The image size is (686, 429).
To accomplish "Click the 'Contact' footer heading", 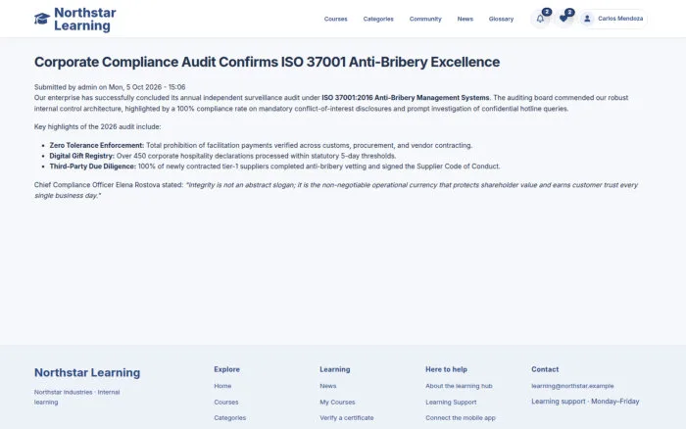I will tap(545, 369).
